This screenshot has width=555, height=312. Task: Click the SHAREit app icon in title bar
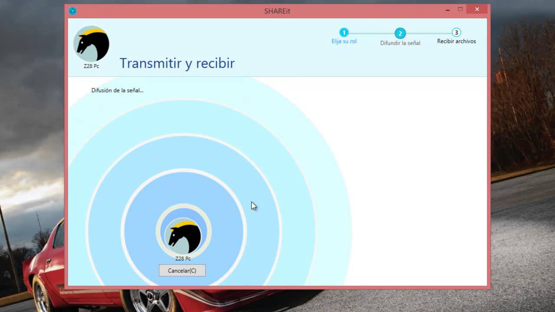point(73,11)
